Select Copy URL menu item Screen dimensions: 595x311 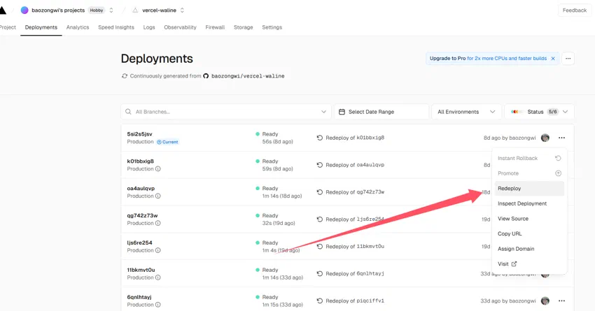point(529,233)
